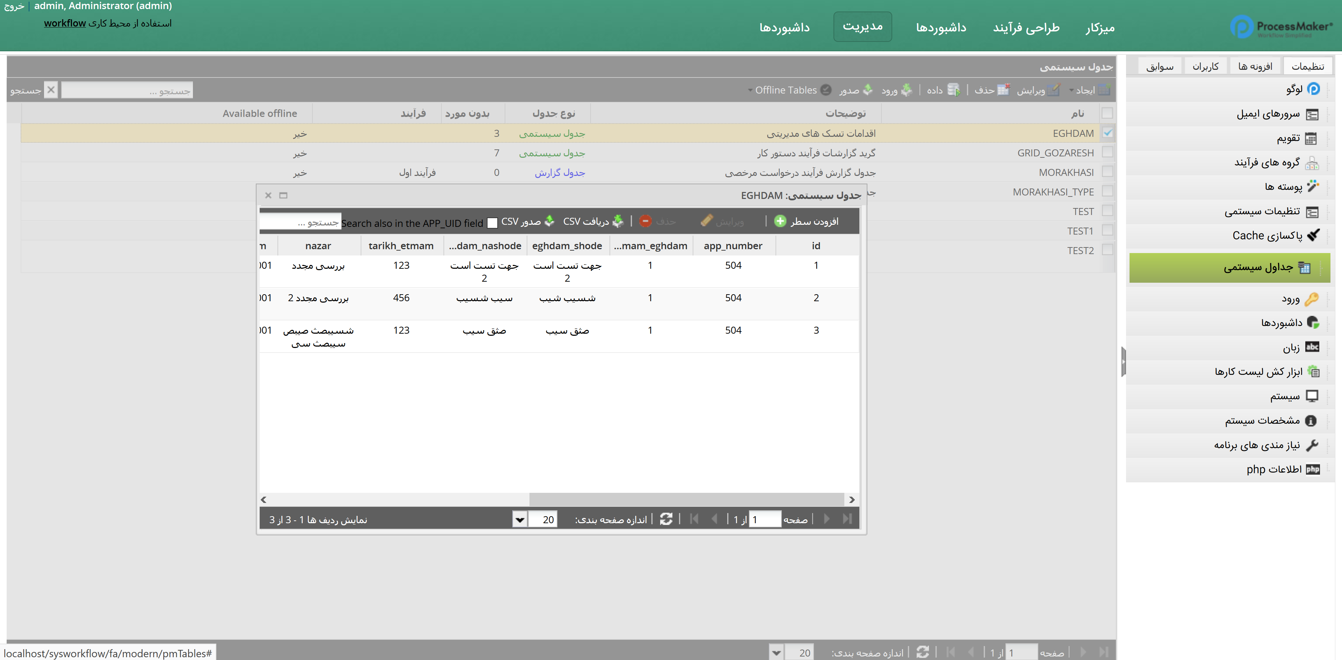Image resolution: width=1342 pixels, height=660 pixels.
Task: Open PHP info (اطلاعات php) sidebar item
Action: pyautogui.click(x=1274, y=469)
